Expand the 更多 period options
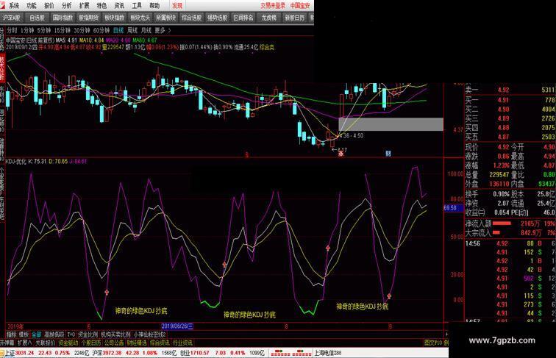Screen dimensions: 556x358 (x=163, y=30)
